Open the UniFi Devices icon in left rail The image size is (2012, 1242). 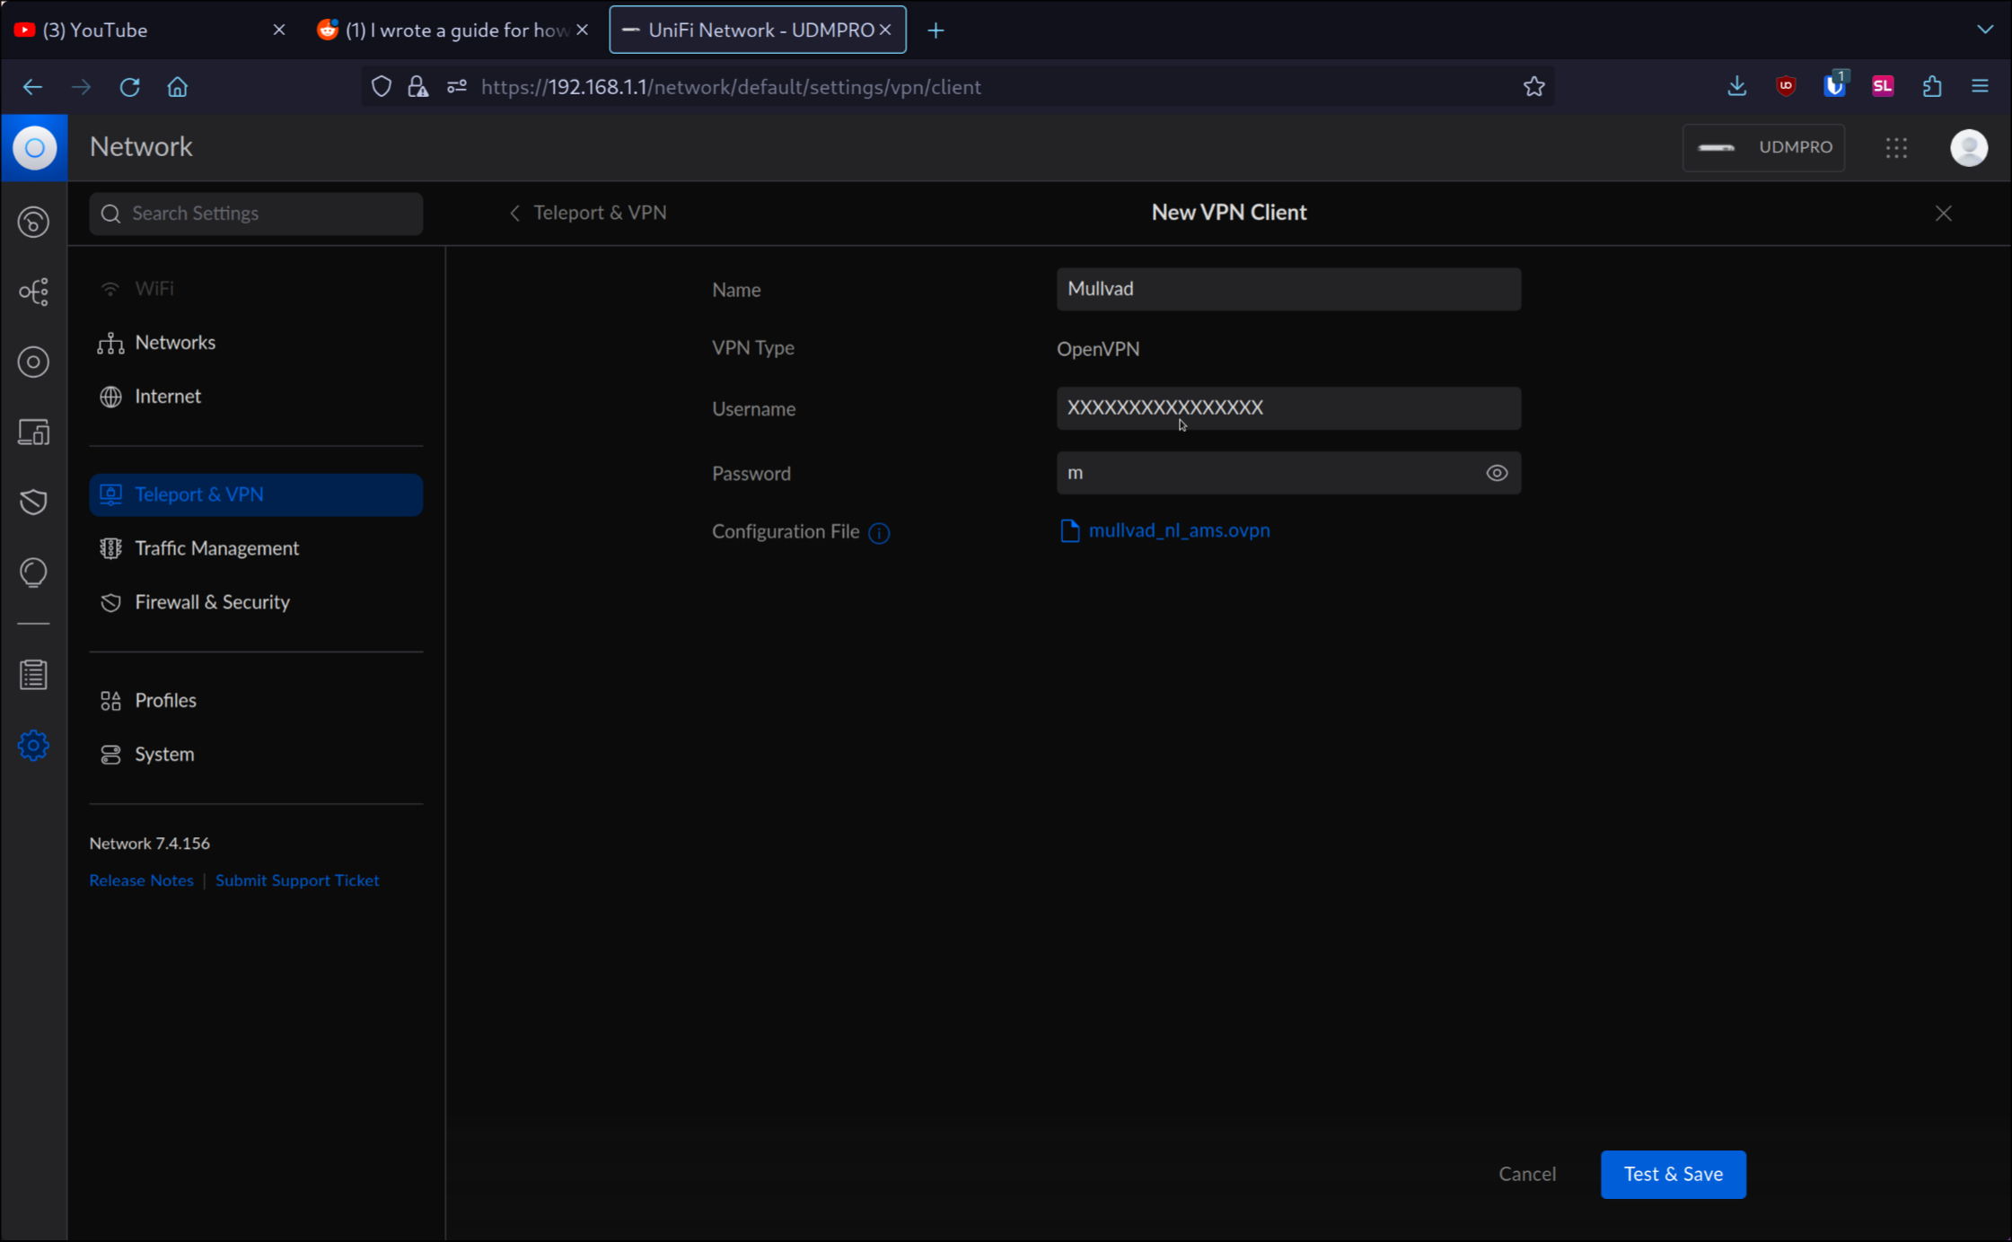[33, 362]
